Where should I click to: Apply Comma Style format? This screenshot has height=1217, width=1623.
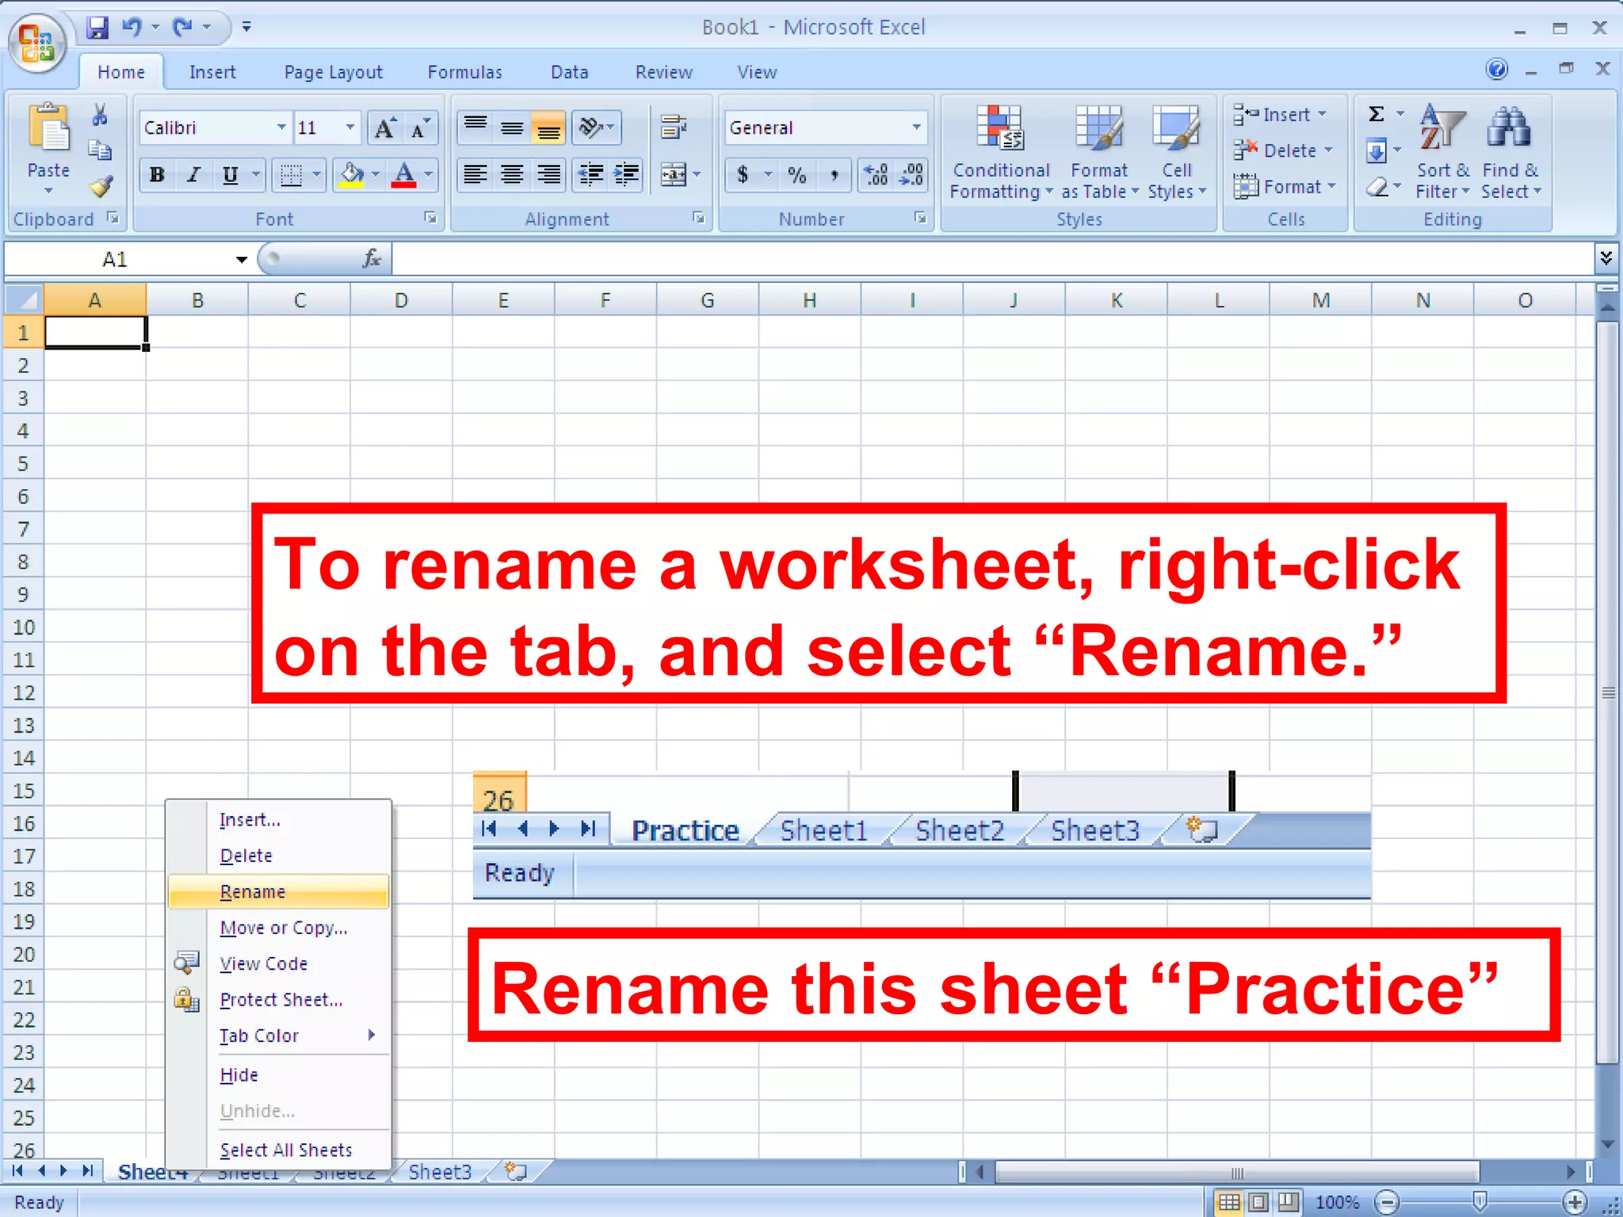click(x=834, y=175)
